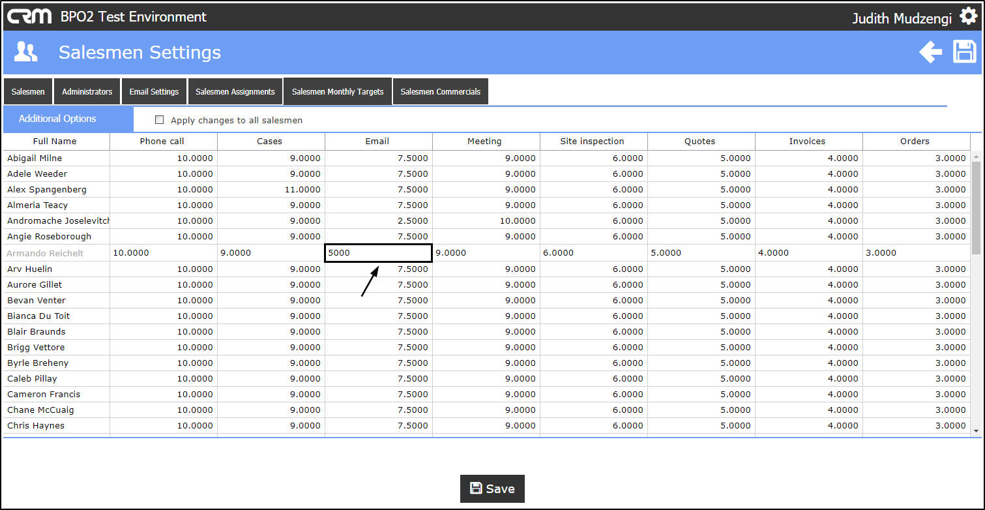Select the Bevan Venter row name
The height and width of the screenshot is (510, 985).
click(x=37, y=301)
